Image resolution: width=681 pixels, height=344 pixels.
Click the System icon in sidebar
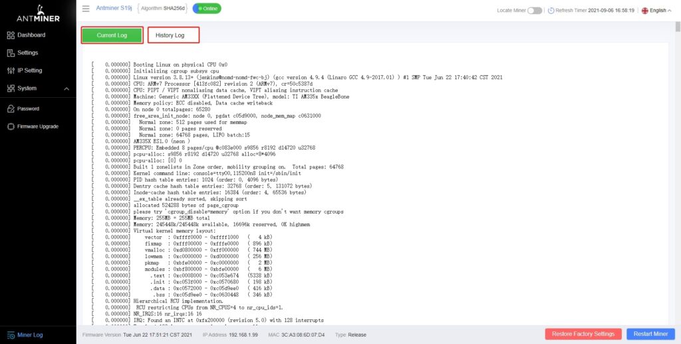point(11,88)
